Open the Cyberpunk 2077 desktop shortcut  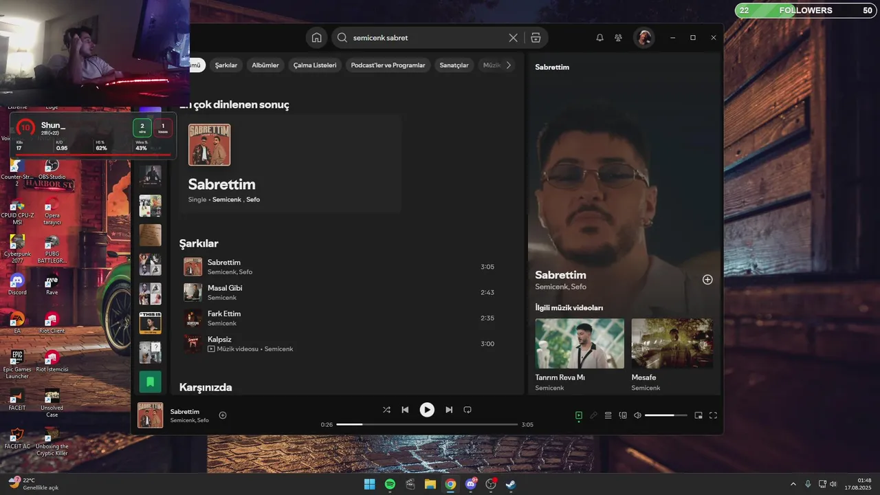(x=17, y=249)
